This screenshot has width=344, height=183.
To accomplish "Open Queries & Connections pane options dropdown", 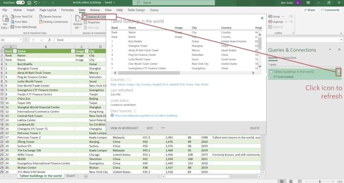I will point(330,50).
